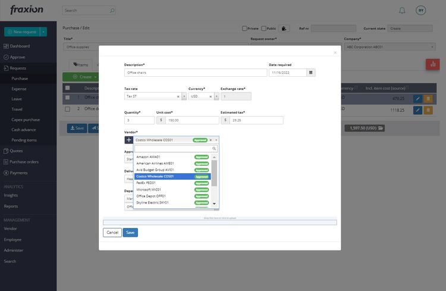
Task: Click the dialog Save button
Action: point(130,233)
